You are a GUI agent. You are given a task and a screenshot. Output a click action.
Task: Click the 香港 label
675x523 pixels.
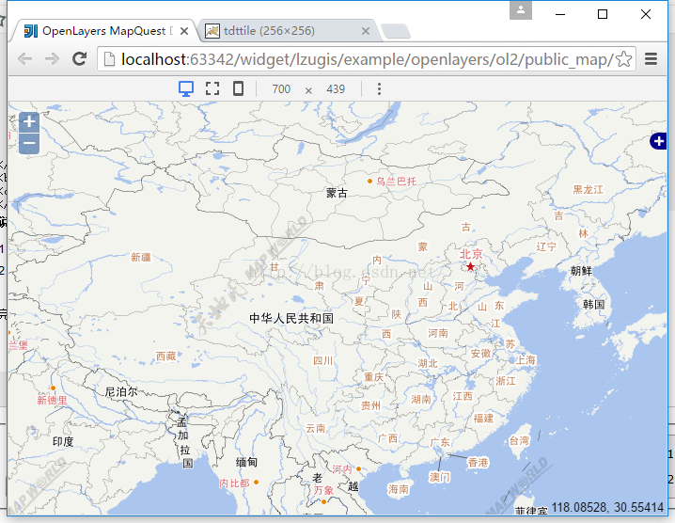(x=478, y=463)
